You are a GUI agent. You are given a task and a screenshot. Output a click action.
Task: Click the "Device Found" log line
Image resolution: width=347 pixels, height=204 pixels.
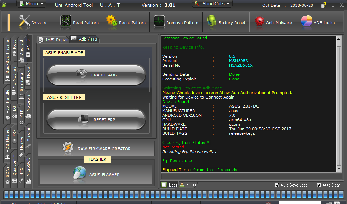tap(175, 102)
